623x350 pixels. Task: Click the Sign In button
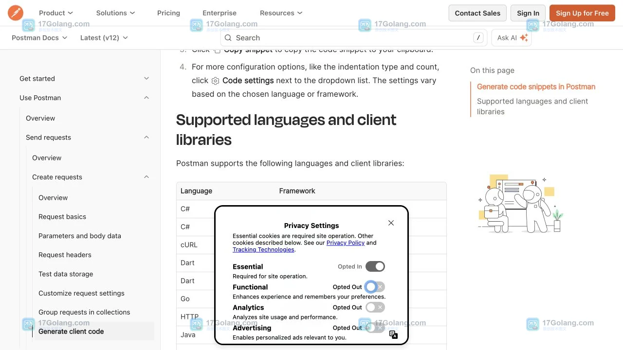tap(528, 13)
